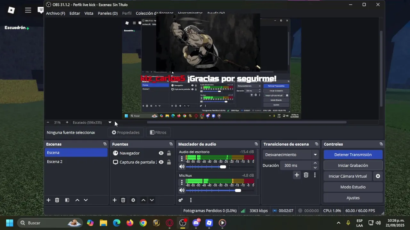
Task: Open Audio del escritorio options three-dots
Action: pos(182,159)
